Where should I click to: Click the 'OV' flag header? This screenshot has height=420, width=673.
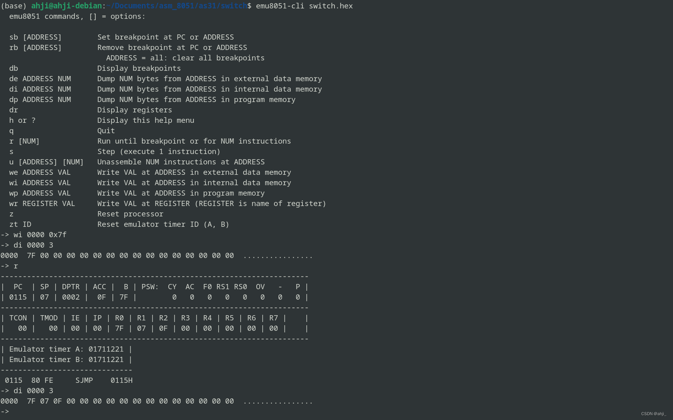coord(260,287)
